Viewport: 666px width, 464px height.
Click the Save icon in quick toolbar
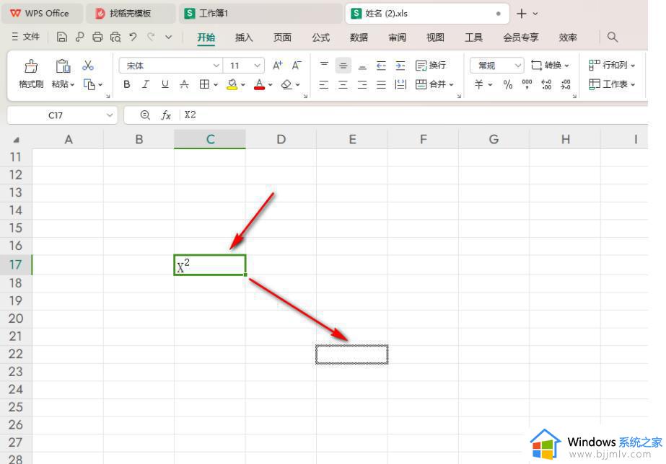[x=61, y=37]
